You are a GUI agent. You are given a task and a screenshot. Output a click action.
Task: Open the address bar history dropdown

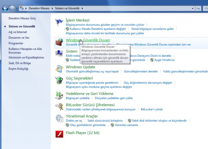point(193,9)
